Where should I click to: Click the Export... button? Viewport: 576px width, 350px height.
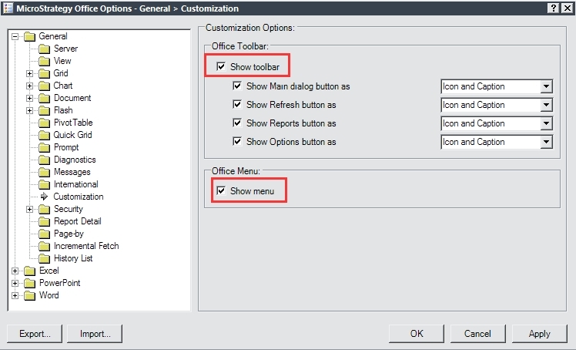click(x=35, y=334)
